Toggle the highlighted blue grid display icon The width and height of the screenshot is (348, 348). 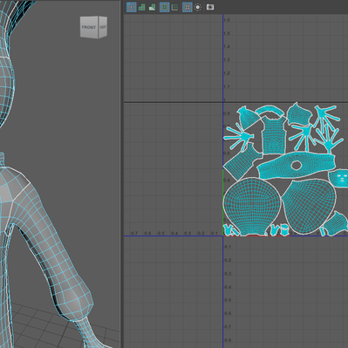tap(165, 7)
